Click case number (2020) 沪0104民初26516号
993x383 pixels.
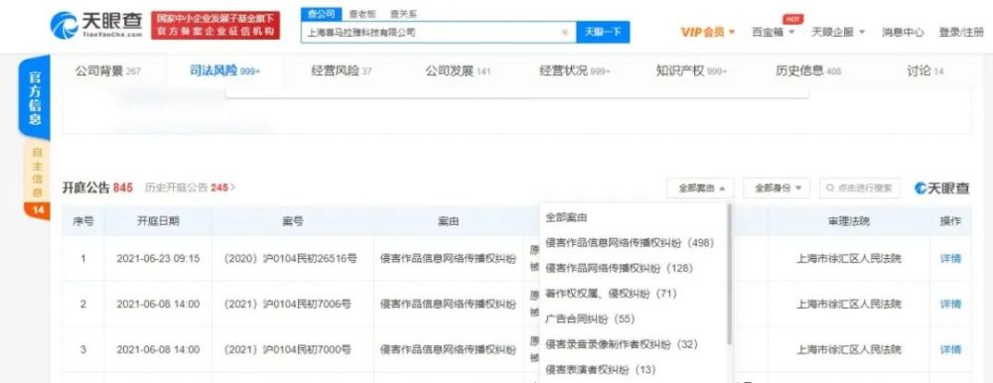[x=291, y=258]
